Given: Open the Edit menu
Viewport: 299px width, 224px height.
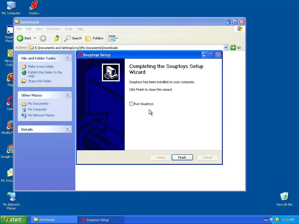Looking at the screenshot, I should (29, 29).
